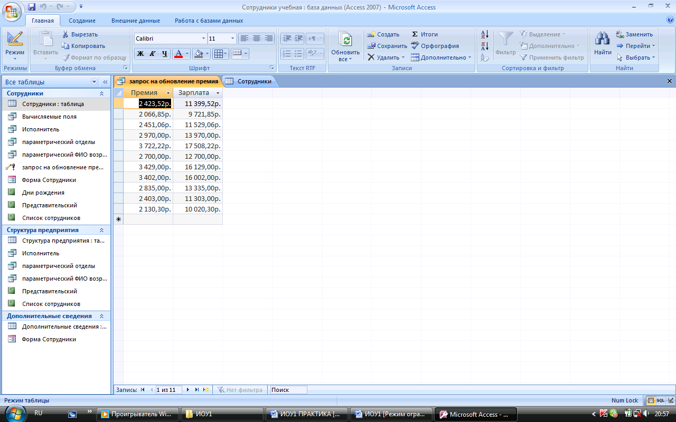This screenshot has width=676, height=422.
Task: Open Форма Сотрудники under Дополнительные сведения
Action: tap(55, 339)
